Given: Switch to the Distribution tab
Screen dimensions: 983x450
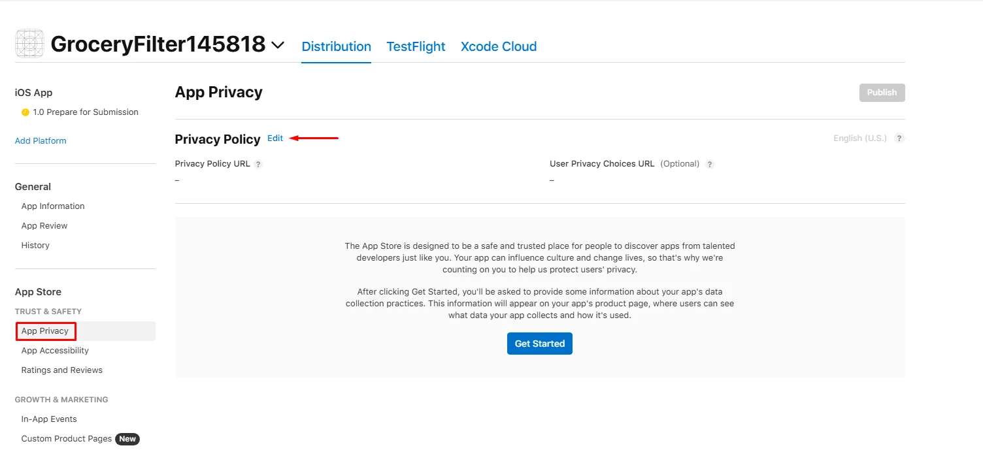Looking at the screenshot, I should point(336,46).
